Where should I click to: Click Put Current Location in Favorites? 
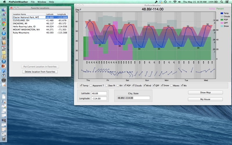click(x=40, y=67)
